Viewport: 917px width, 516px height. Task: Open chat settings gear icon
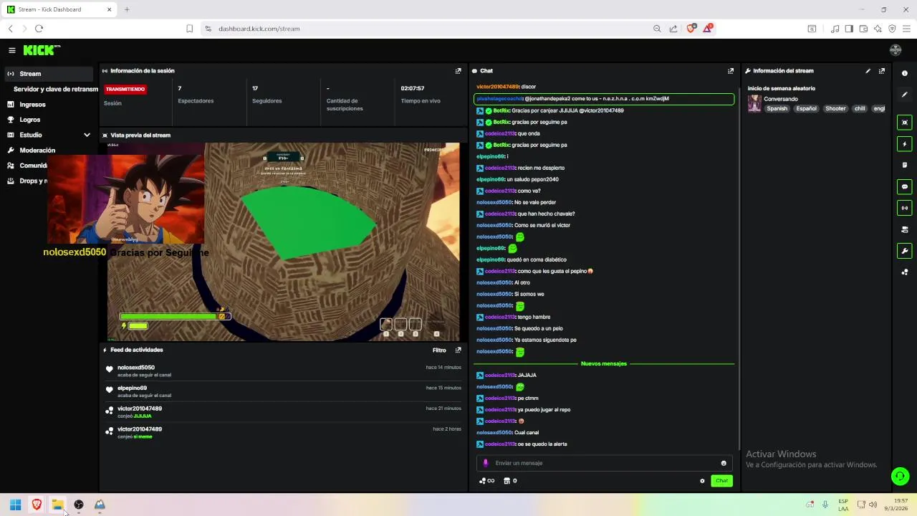702,481
